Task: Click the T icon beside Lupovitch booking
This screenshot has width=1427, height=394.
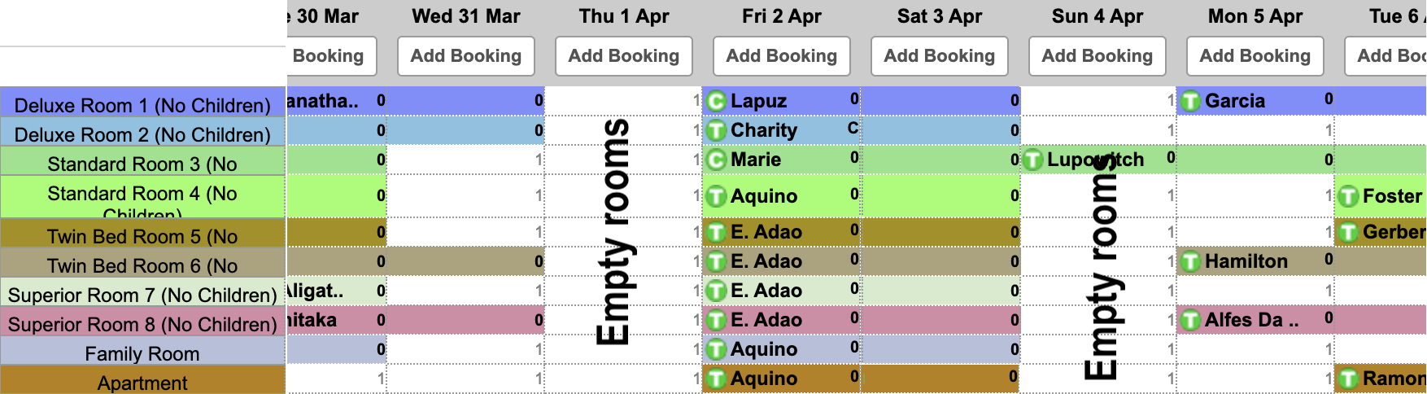Action: pyautogui.click(x=1032, y=160)
